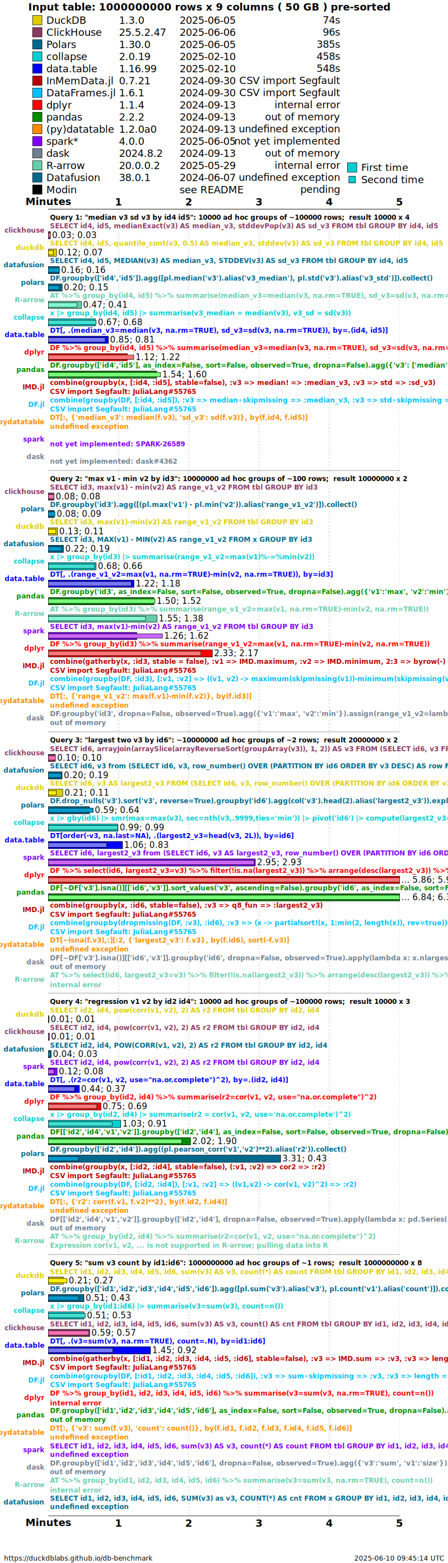Screen dimensions: 448x1563
Task: Click timing value '0.16; 0.16' in Query 1
Action: 83,270
